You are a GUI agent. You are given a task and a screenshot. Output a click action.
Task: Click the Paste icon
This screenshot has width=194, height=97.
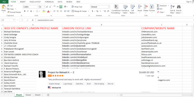tap(4, 7)
